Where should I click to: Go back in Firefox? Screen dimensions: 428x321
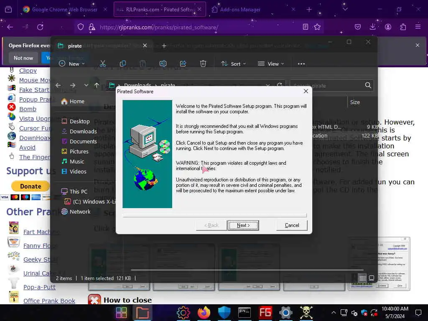(x=10, y=27)
